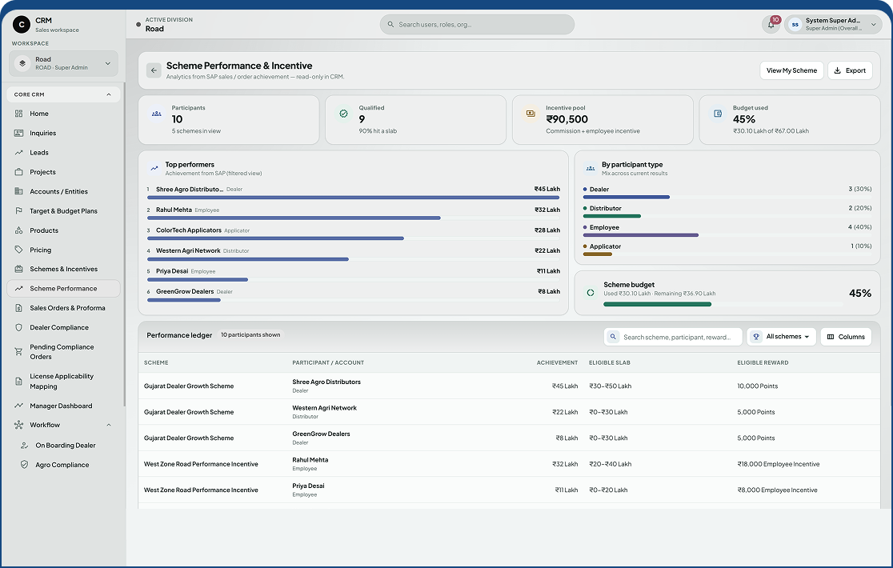Screen dimensions: 893x568
Task: Click the Pricing tag icon
Action: (18, 250)
